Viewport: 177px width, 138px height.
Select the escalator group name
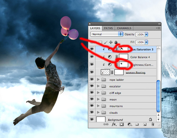tap(115, 86)
